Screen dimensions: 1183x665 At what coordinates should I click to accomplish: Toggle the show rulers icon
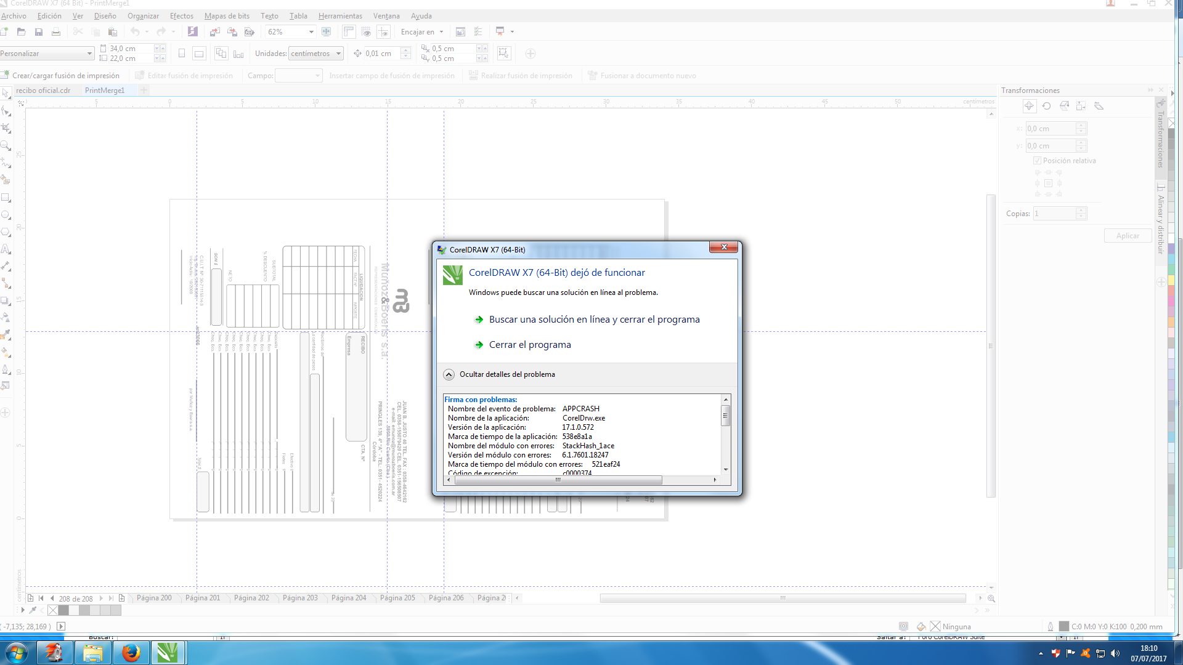coord(349,31)
